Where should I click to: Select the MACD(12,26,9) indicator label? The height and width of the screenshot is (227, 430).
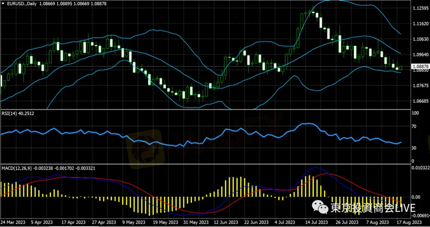[15, 168]
